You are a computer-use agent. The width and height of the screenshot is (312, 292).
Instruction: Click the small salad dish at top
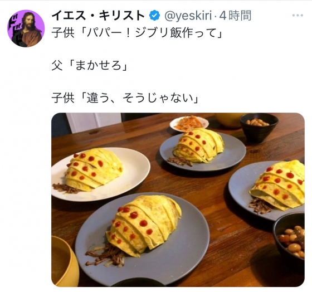pyautogui.click(x=189, y=124)
